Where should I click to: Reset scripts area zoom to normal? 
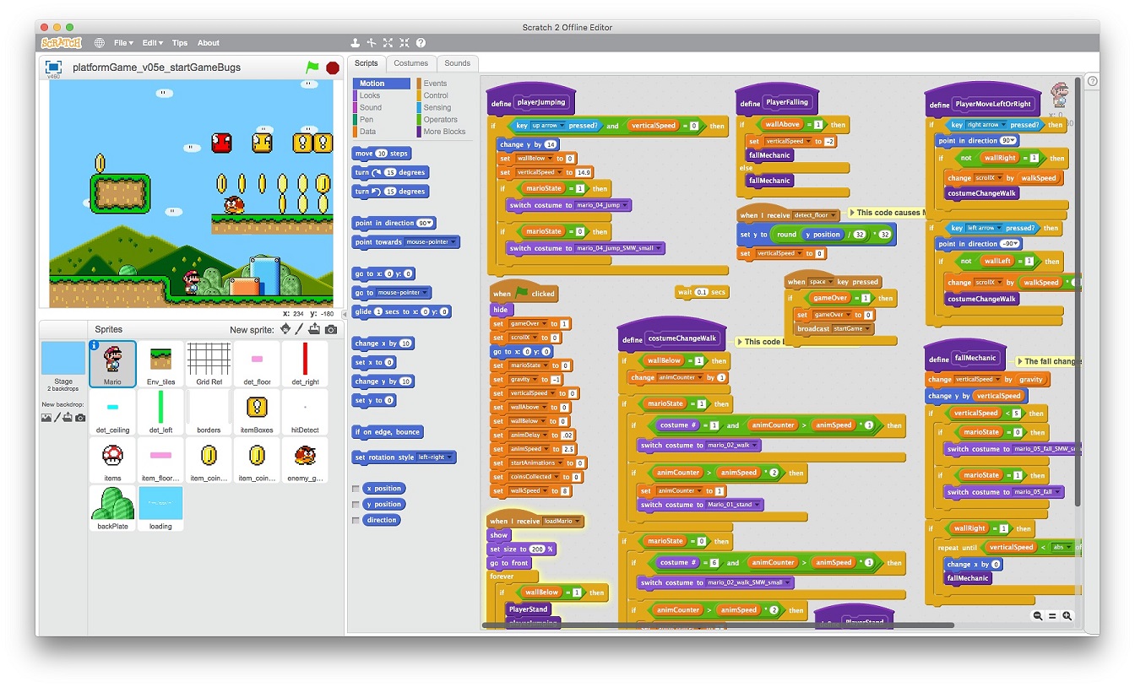pos(1052,616)
